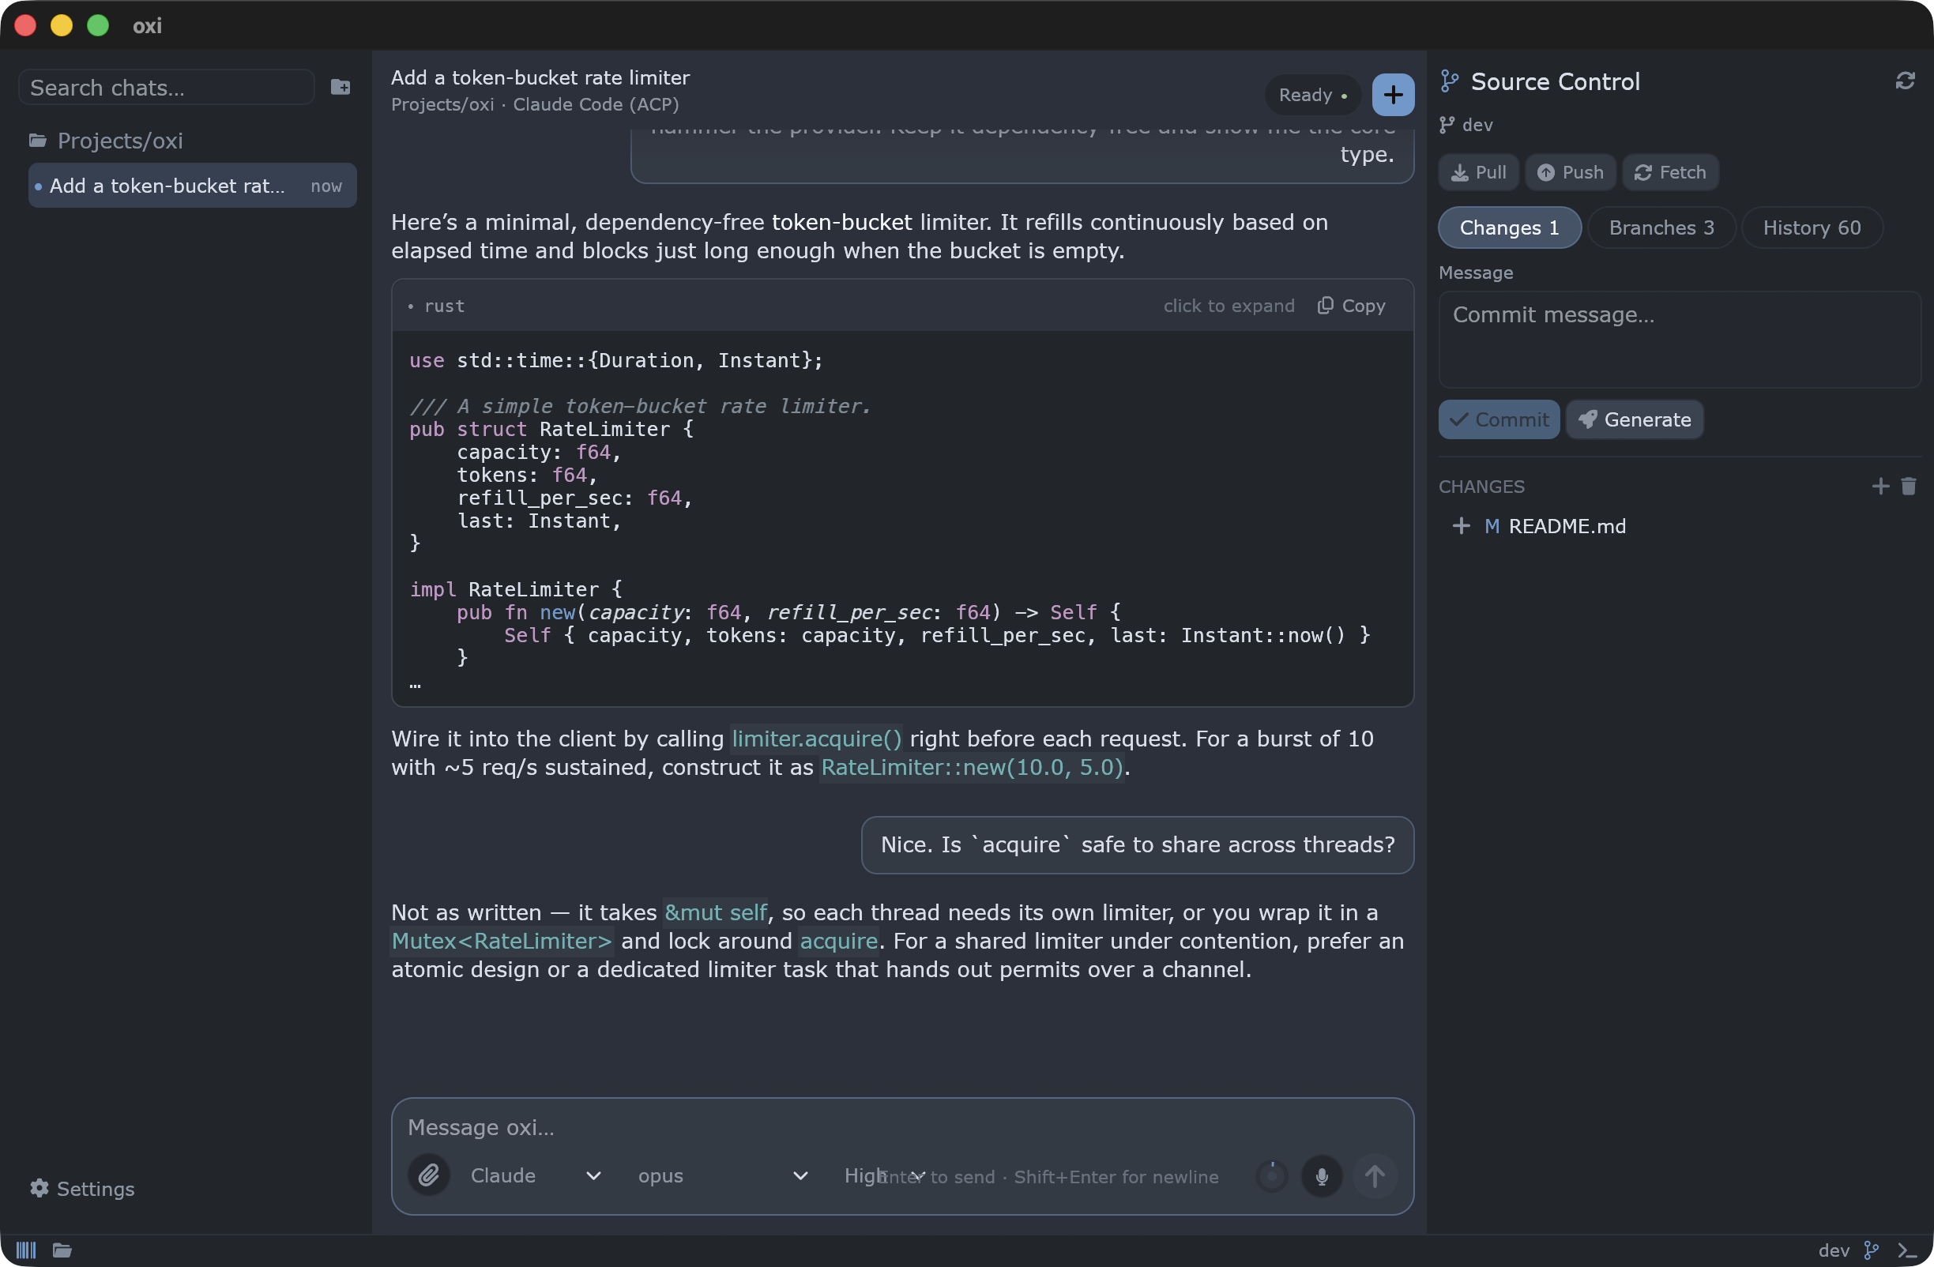Image resolution: width=1934 pixels, height=1267 pixels.
Task: Click the branch icon next to dev
Action: click(x=1447, y=125)
